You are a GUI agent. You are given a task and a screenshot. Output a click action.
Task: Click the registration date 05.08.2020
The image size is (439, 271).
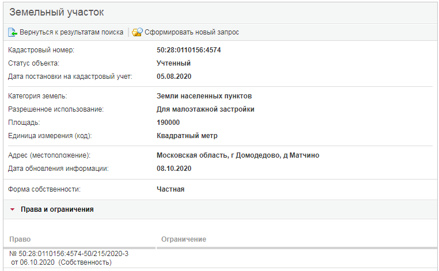(174, 77)
